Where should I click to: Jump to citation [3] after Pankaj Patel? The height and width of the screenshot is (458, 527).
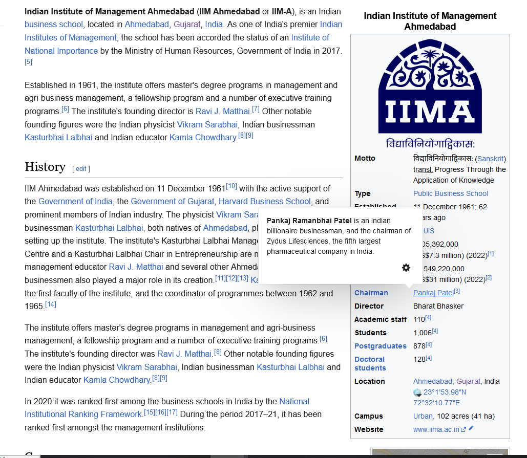pos(457,291)
